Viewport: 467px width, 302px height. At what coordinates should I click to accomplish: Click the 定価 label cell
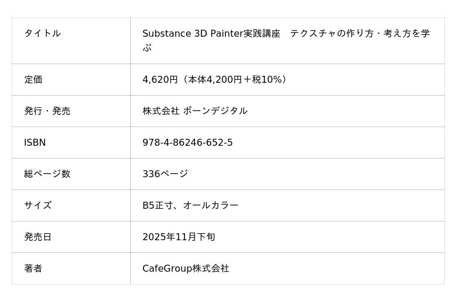(x=33, y=80)
